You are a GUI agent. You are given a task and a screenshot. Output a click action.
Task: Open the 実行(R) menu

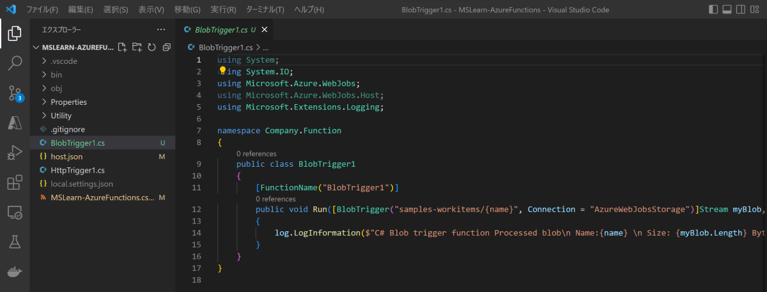[223, 10]
